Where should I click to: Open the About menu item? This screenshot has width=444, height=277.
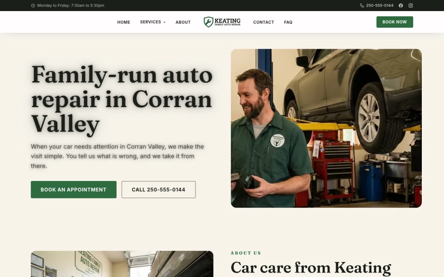(x=183, y=22)
